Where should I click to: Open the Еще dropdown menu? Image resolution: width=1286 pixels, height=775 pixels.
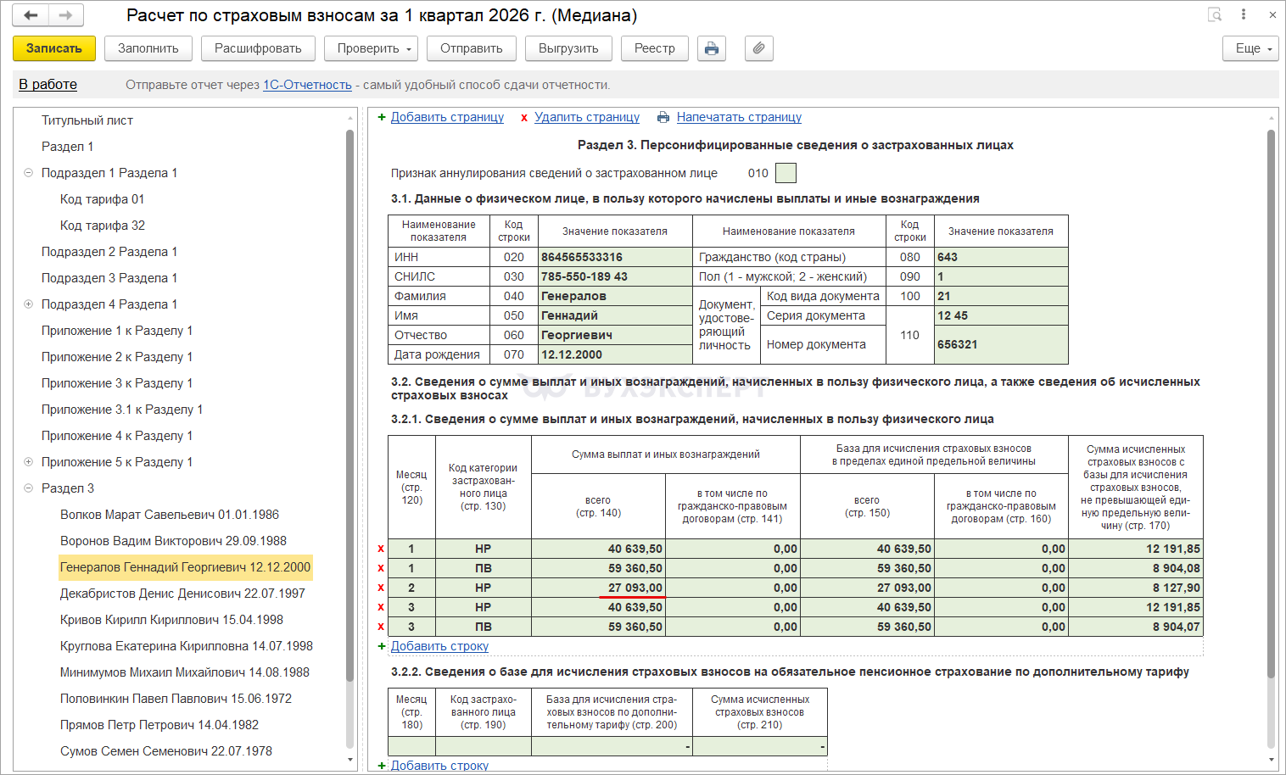click(x=1251, y=48)
